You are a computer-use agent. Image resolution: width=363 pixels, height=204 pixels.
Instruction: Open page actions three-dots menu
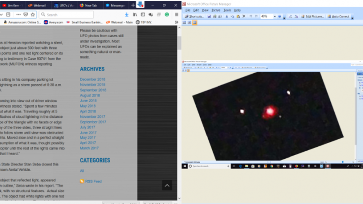[18, 14]
